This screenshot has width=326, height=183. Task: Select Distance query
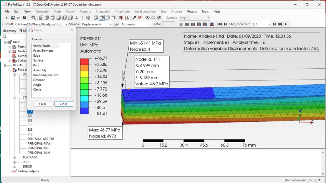click(39, 80)
